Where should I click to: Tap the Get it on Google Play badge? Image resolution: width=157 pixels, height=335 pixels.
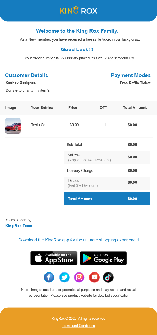(103, 258)
